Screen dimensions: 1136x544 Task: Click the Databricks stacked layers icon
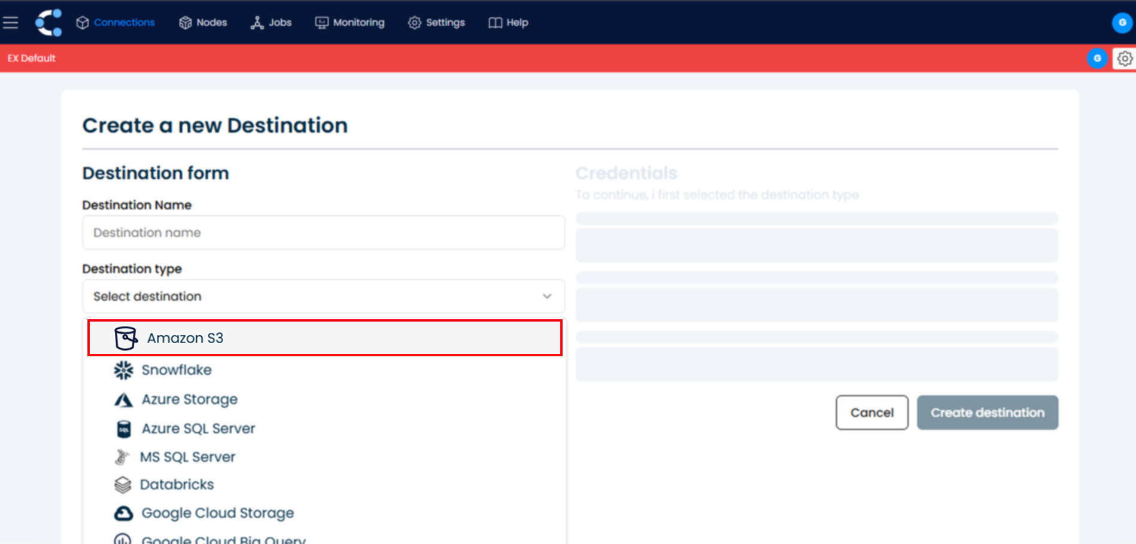(123, 484)
